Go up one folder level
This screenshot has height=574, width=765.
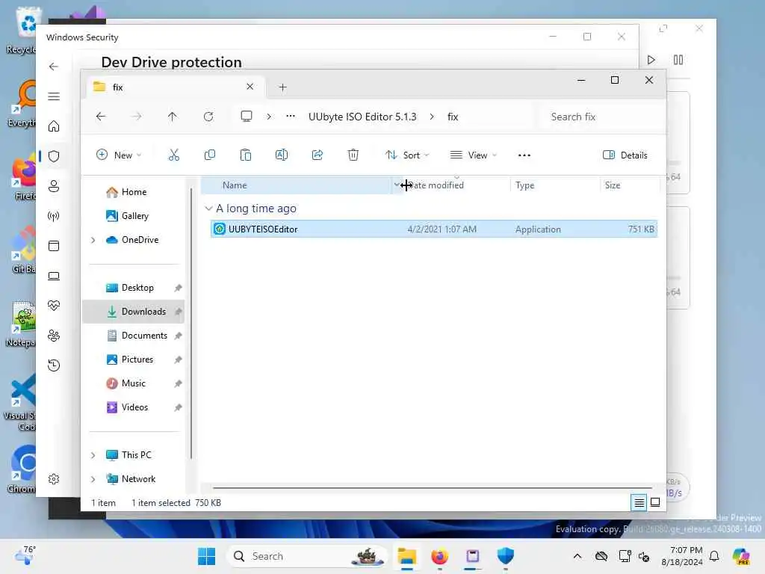point(173,117)
